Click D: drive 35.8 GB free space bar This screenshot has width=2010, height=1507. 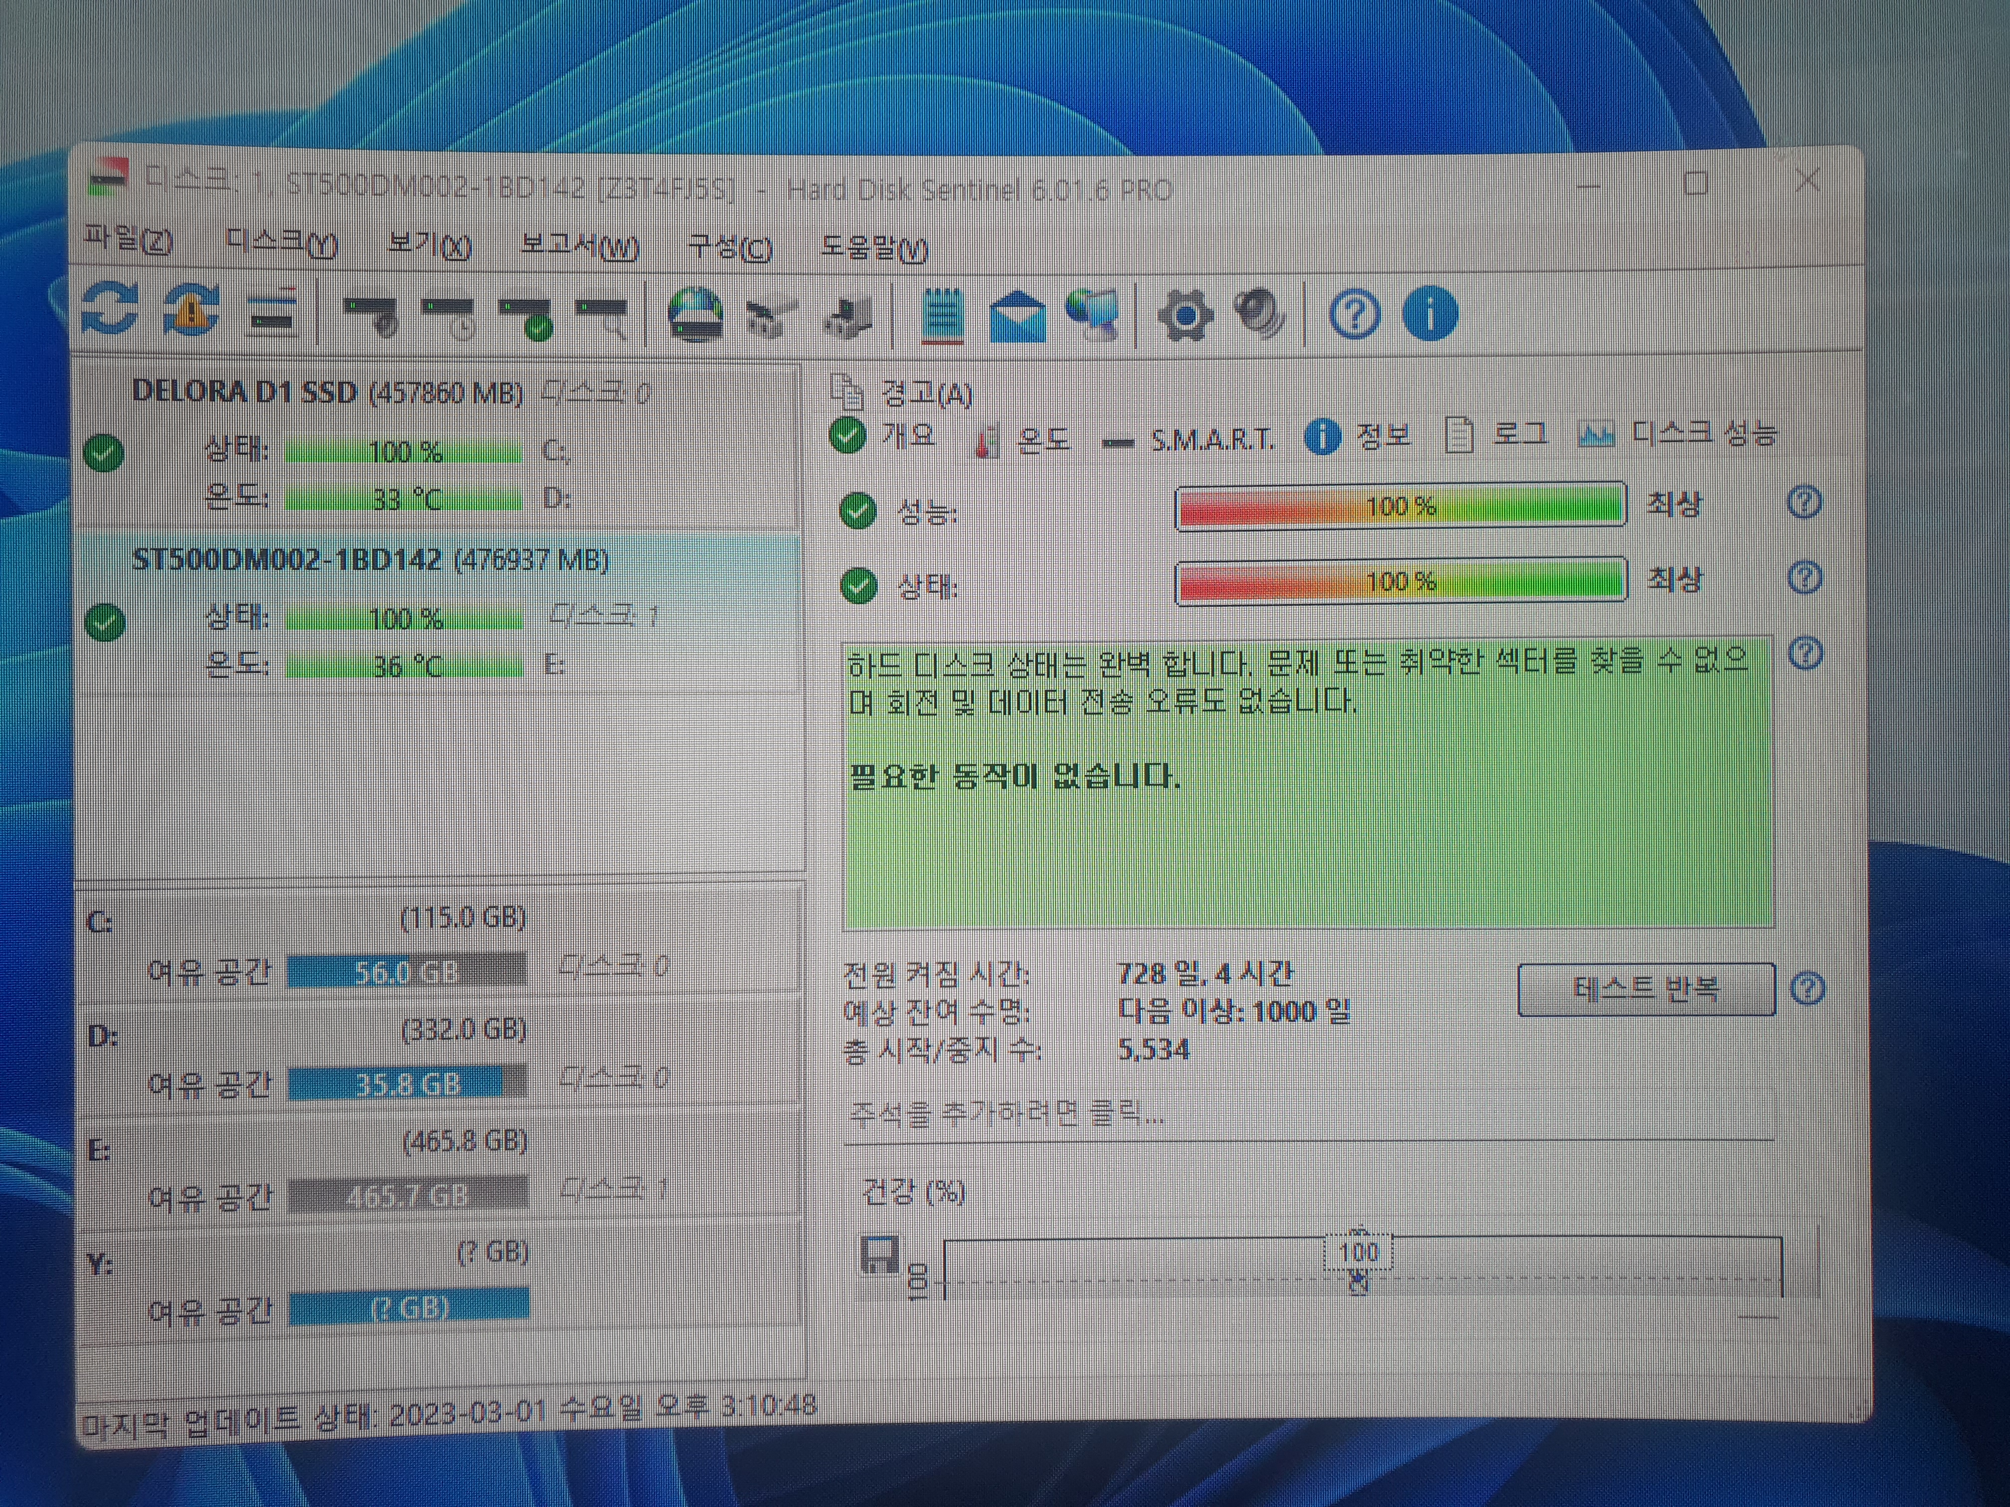tap(407, 1084)
